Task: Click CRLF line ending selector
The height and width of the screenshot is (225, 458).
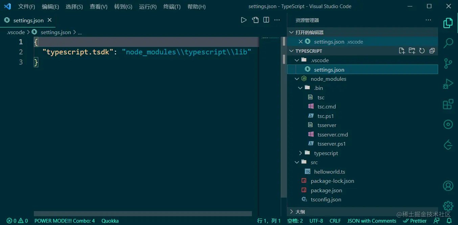Action: 335,221
